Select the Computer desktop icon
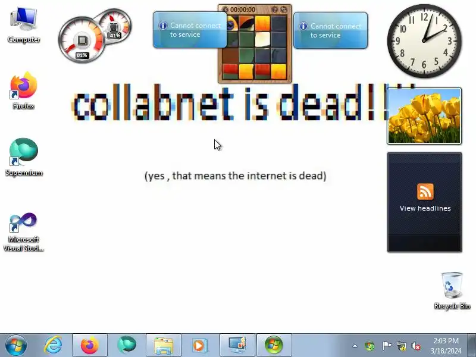 (24, 25)
